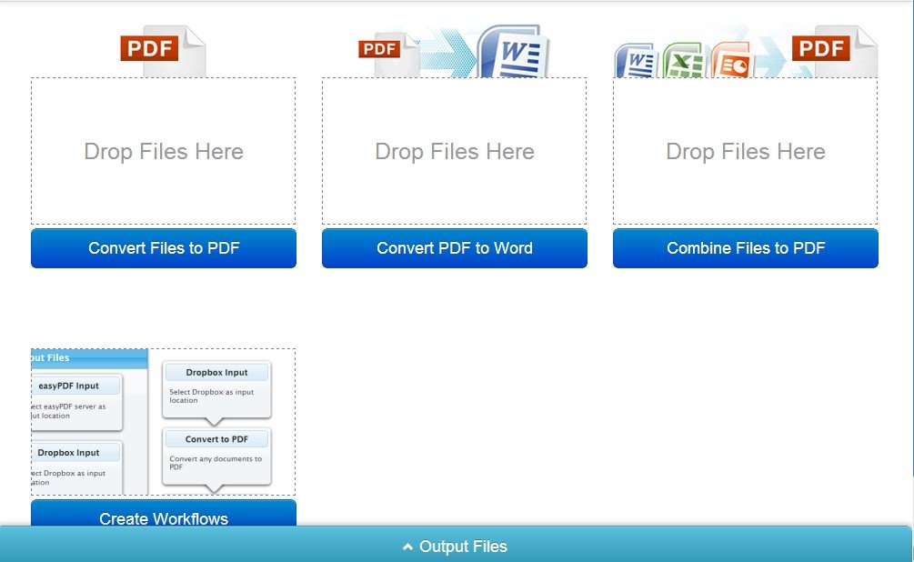Click the Convert PDF to Word button
The height and width of the screenshot is (562, 914).
tap(454, 248)
